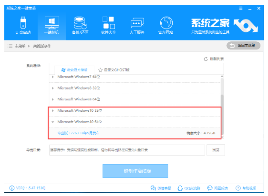
Task: Minimize the 系统之家 window
Action: [x=250, y=9]
